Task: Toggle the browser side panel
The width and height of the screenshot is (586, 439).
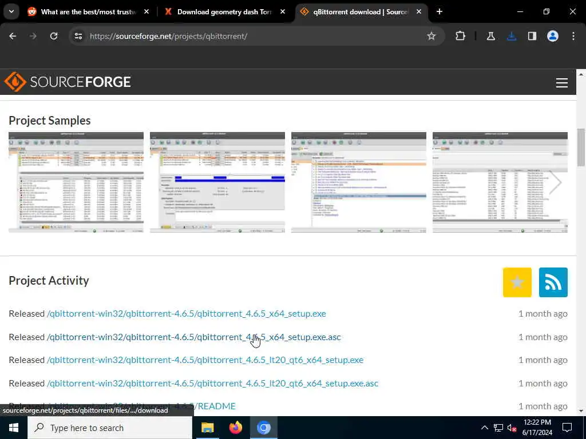Action: pyautogui.click(x=532, y=36)
